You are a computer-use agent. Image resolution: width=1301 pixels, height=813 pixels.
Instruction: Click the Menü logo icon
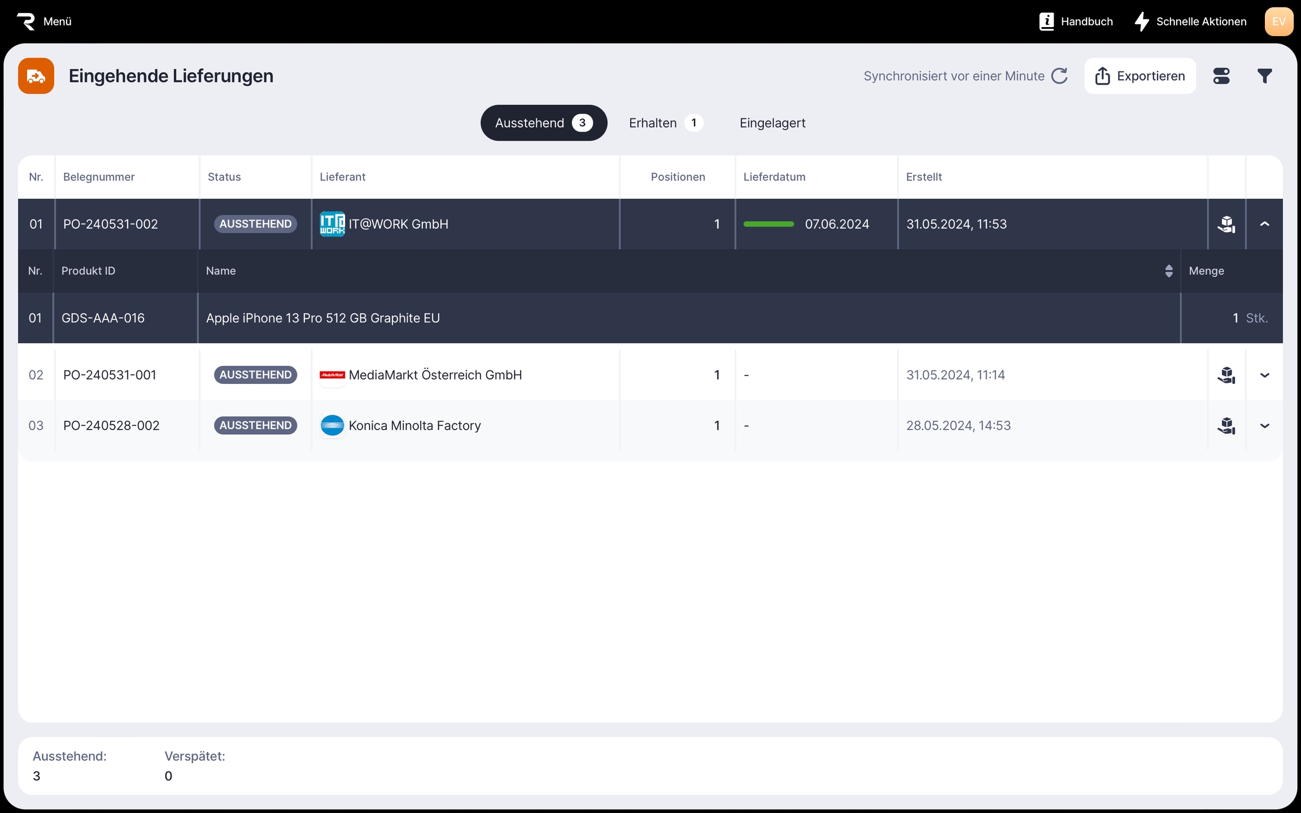tap(26, 21)
